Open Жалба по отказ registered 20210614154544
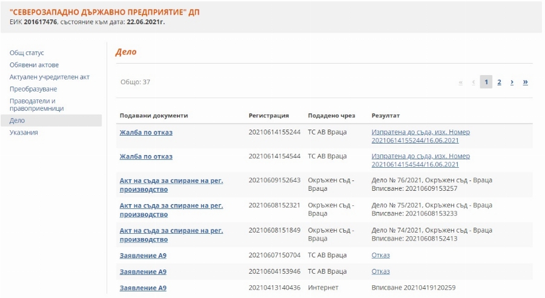Viewport: 545px width, 298px height. coord(146,156)
